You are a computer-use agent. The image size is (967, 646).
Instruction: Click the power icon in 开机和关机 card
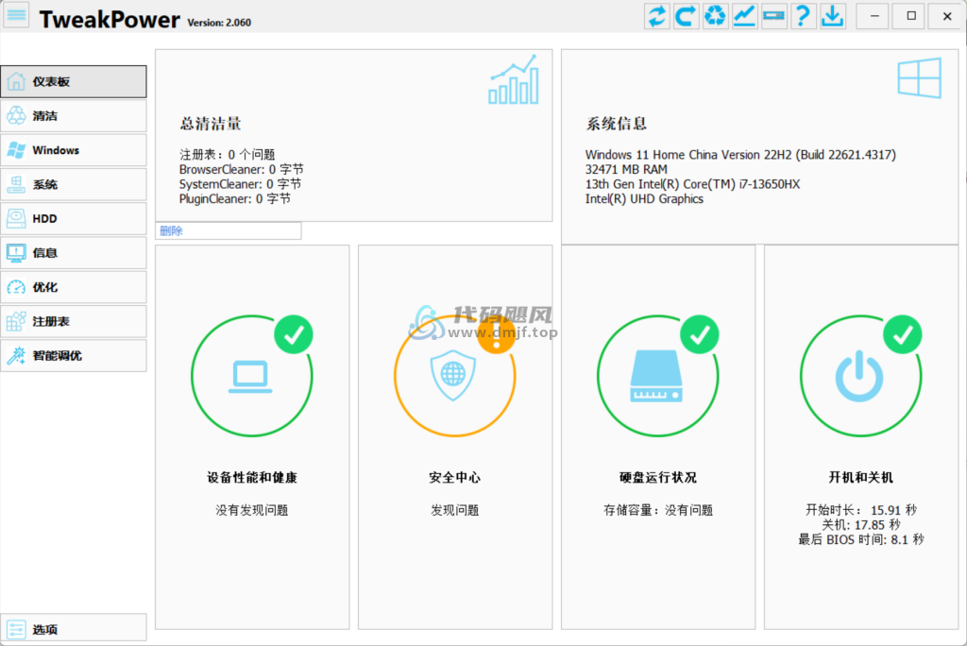point(859,377)
